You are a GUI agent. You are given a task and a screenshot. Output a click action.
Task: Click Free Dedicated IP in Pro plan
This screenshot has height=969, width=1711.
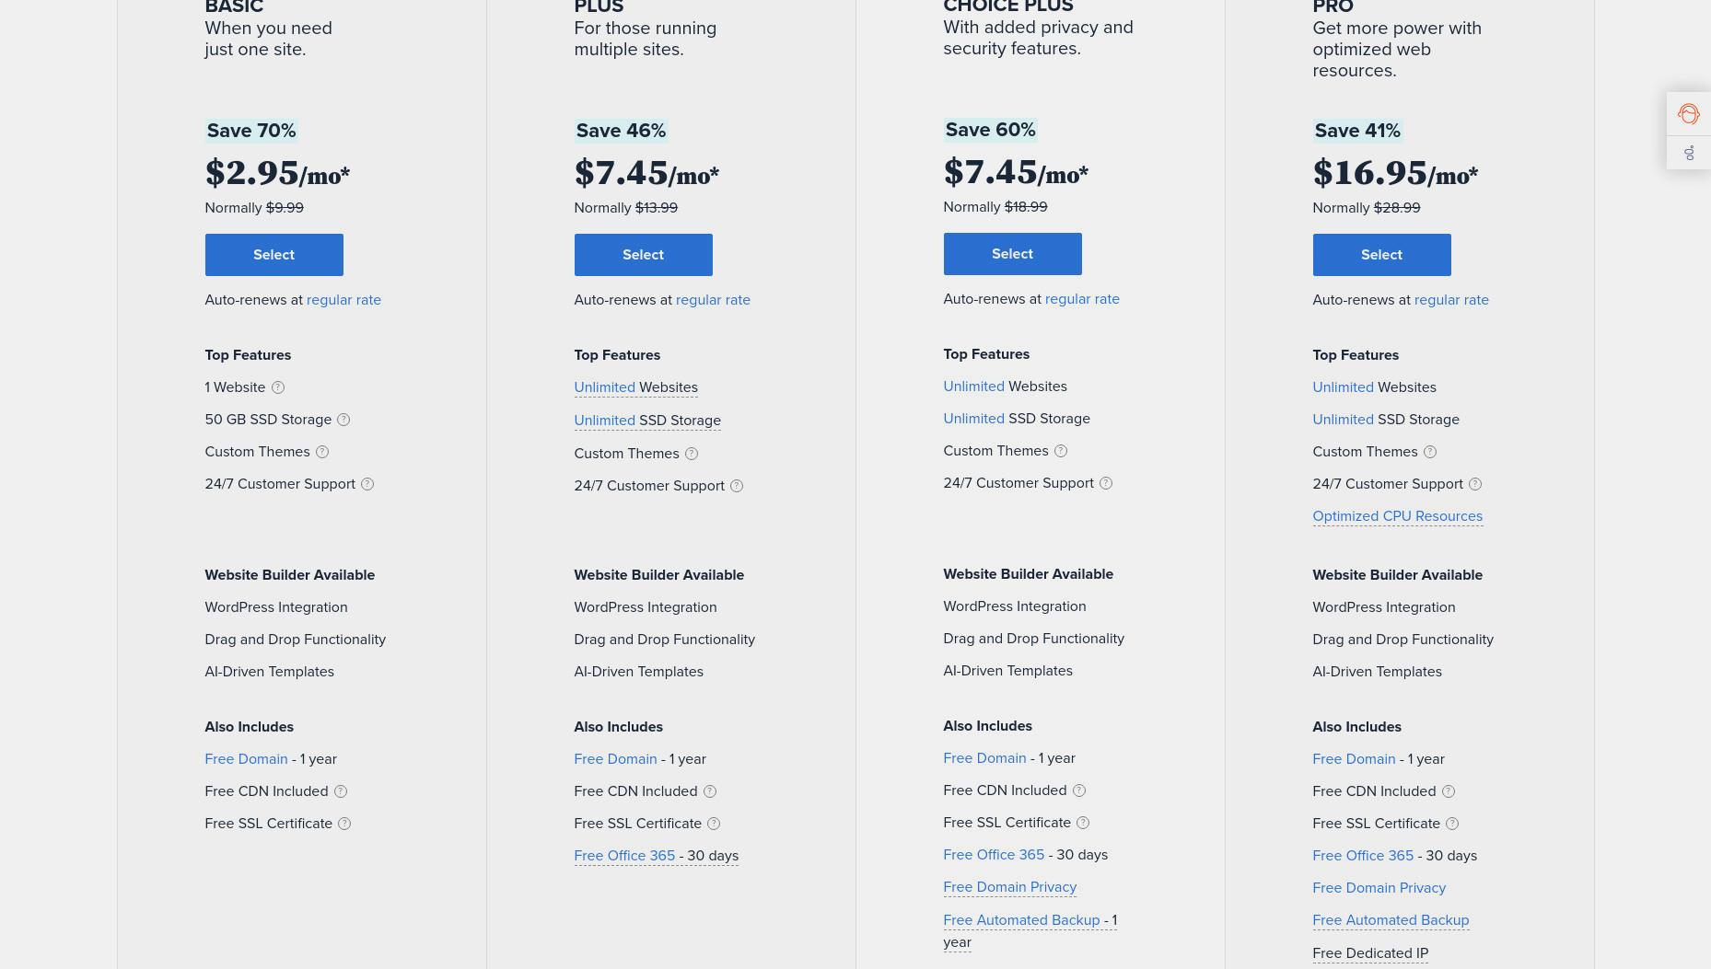pos(1370,953)
